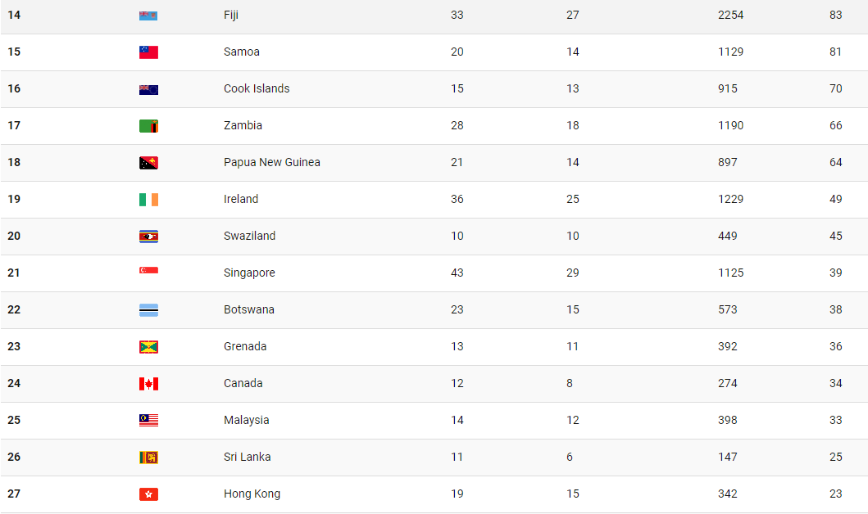Click the Zambia flag icon
868x514 pixels.
tap(148, 126)
